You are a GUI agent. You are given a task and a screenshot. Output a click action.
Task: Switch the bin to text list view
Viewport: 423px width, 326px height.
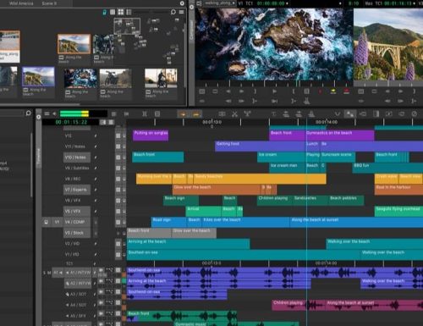pyautogui.click(x=113, y=12)
